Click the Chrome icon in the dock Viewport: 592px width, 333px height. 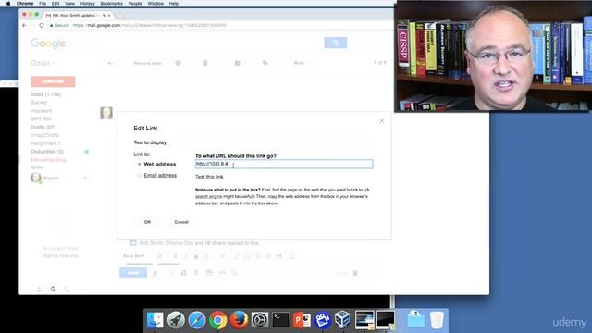[x=218, y=320]
